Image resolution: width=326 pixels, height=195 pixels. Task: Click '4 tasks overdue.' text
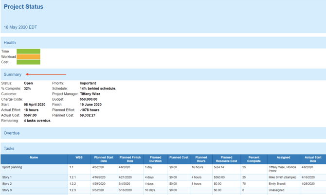point(37,121)
